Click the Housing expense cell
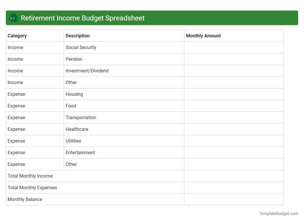 [74, 94]
